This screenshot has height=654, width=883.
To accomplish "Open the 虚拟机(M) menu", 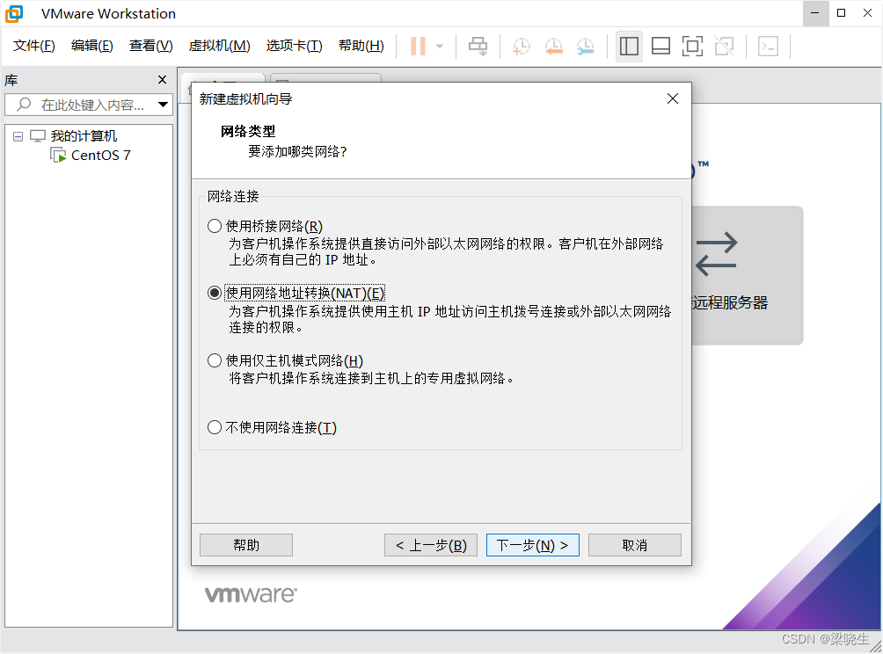I will 219,46.
